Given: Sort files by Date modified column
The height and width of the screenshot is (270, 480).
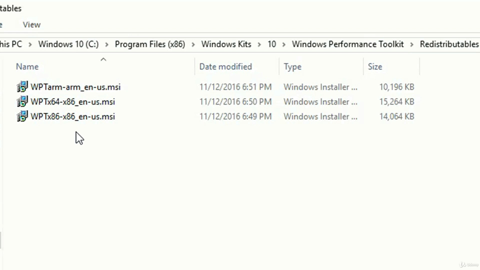Looking at the screenshot, I should 225,67.
